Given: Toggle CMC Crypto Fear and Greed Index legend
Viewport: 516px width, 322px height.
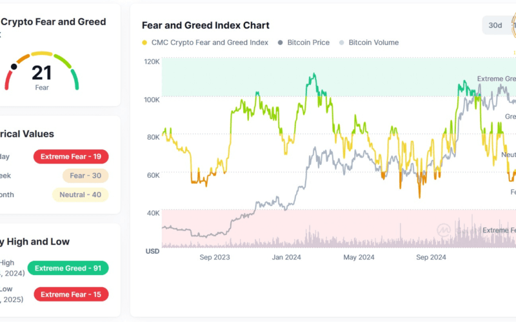Looking at the screenshot, I should coord(210,43).
